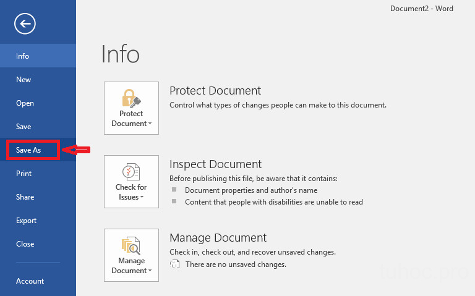Open the Export options
Image resolution: width=475 pixels, height=296 pixels.
point(38,221)
